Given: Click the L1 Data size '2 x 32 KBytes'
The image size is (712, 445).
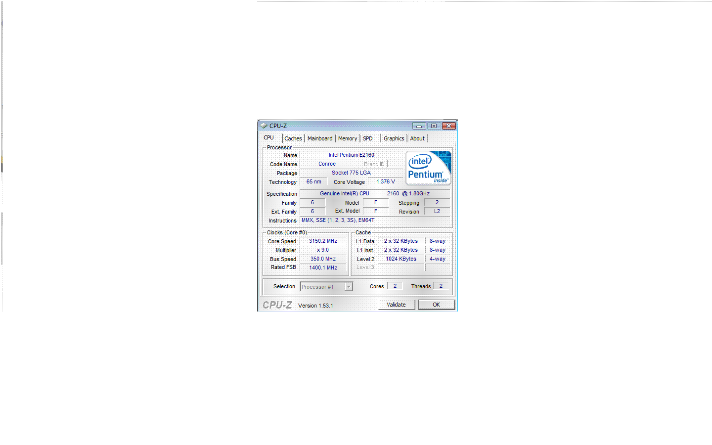Looking at the screenshot, I should [x=401, y=241].
